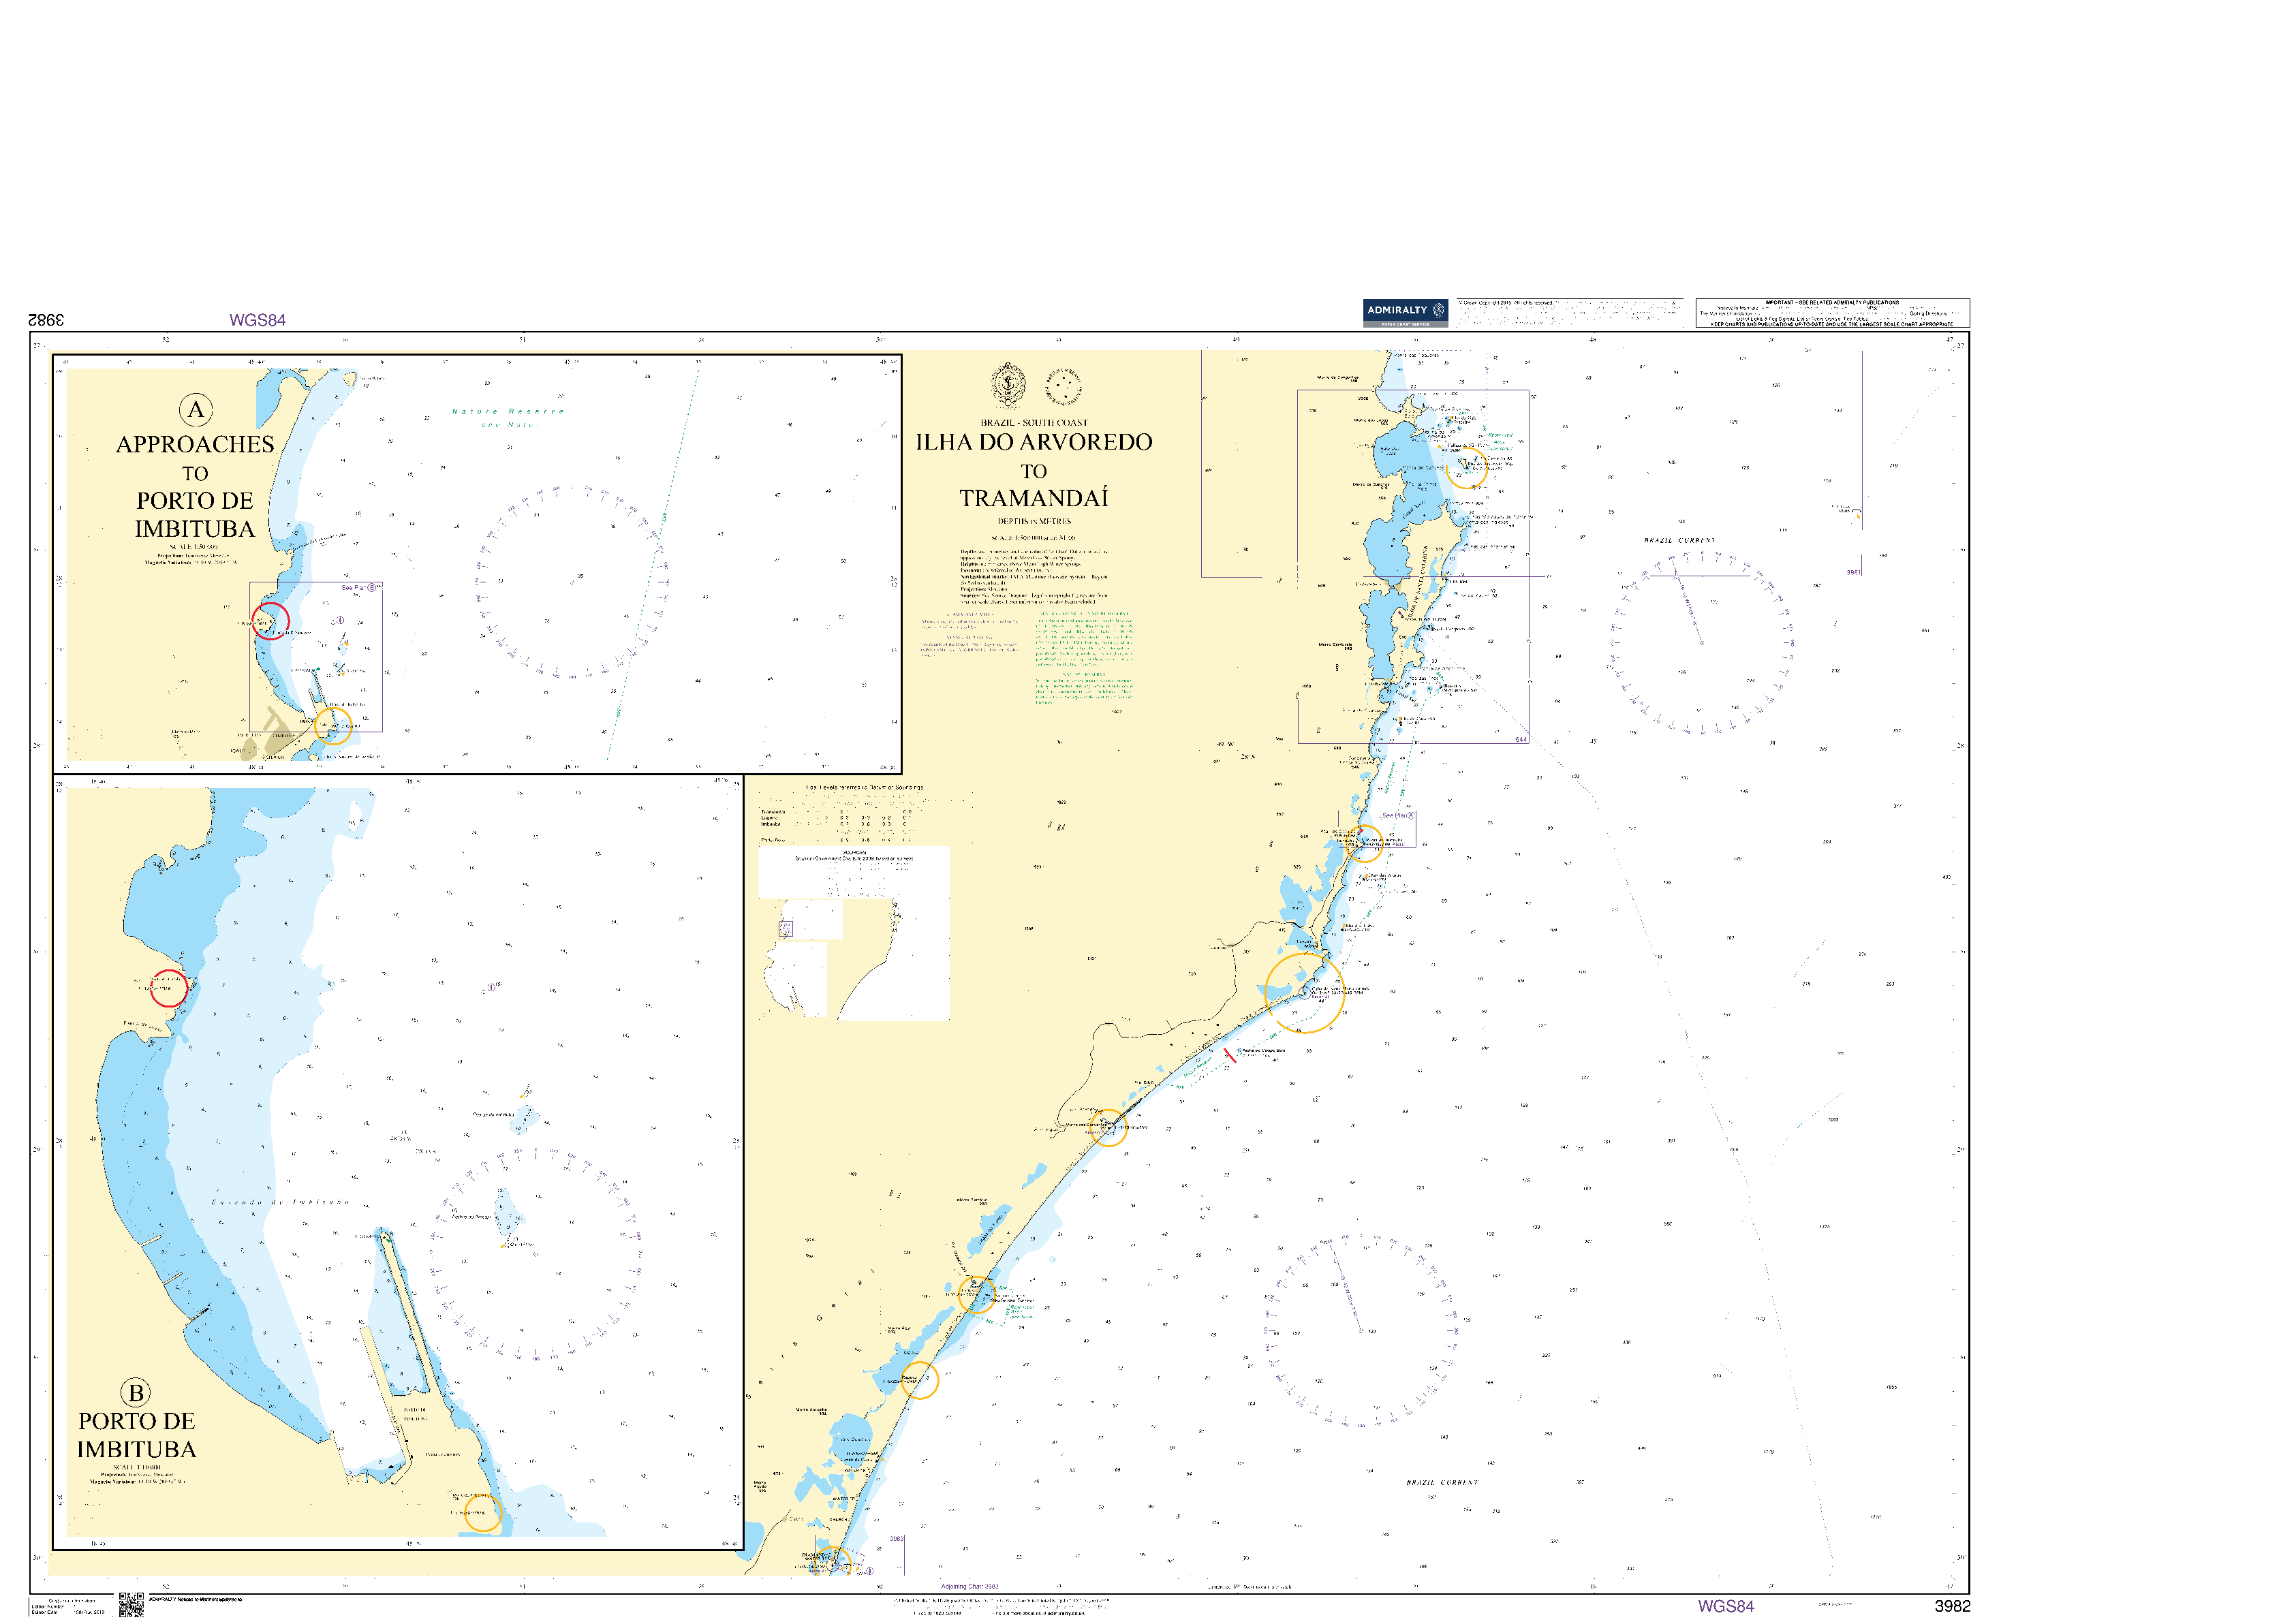Click the source diagram thumbnail

coord(853,932)
